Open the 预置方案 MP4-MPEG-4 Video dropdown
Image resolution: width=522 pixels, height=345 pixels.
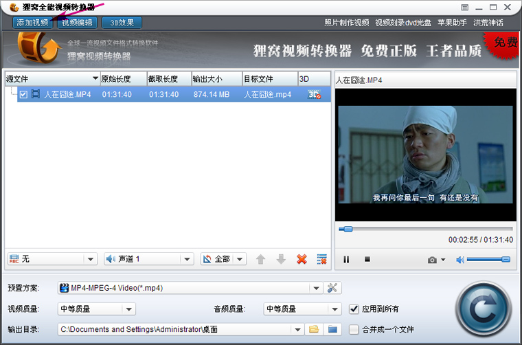point(190,288)
